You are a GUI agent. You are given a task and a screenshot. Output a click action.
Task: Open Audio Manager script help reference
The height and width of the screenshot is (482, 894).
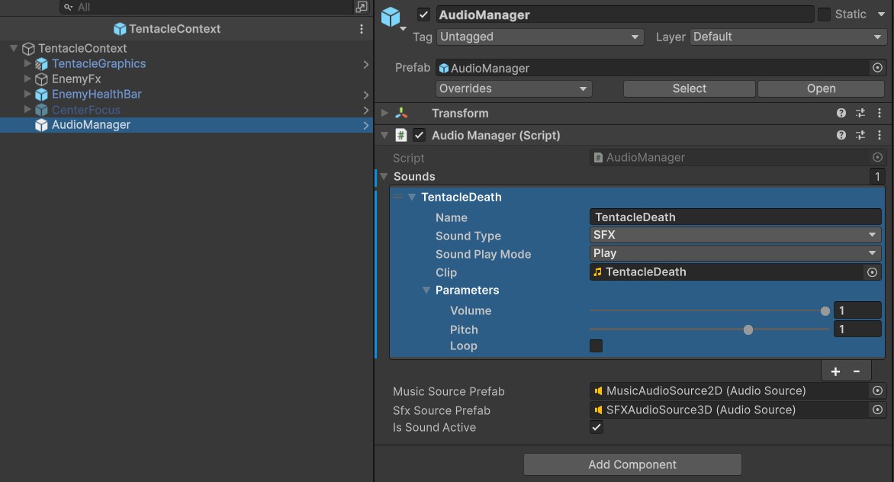[841, 135]
